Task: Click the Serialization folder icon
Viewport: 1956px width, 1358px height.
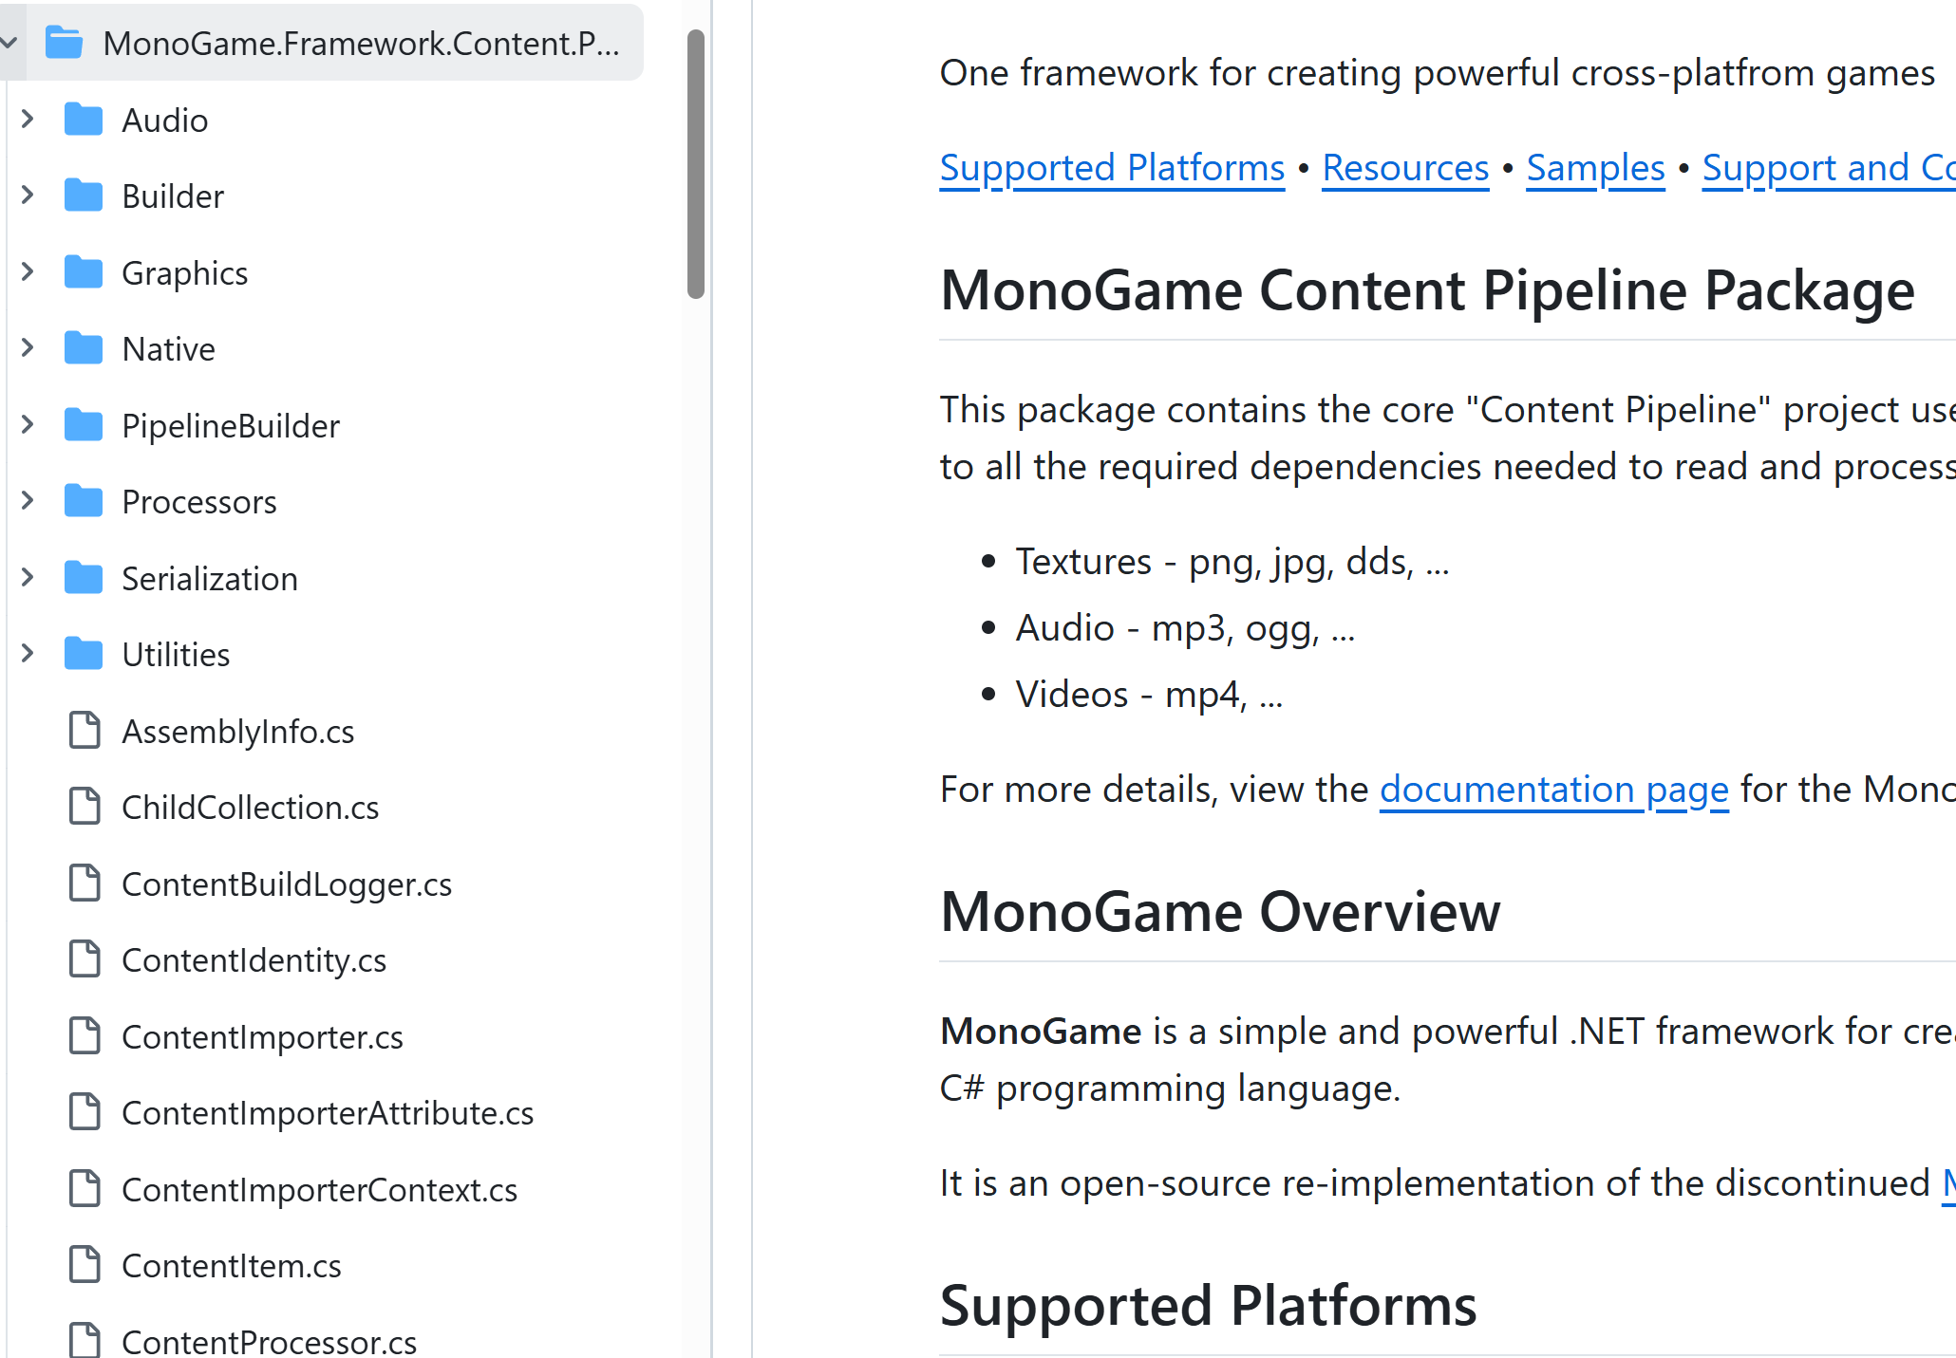Action: click(x=84, y=579)
